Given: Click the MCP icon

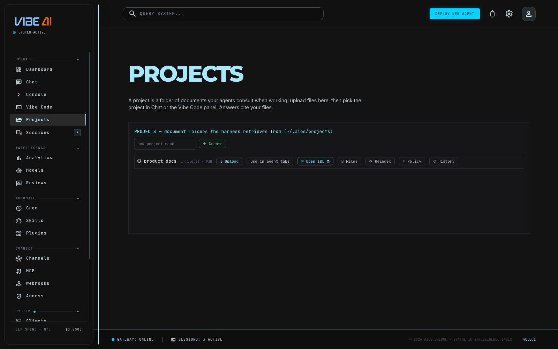Looking at the screenshot, I should point(19,271).
